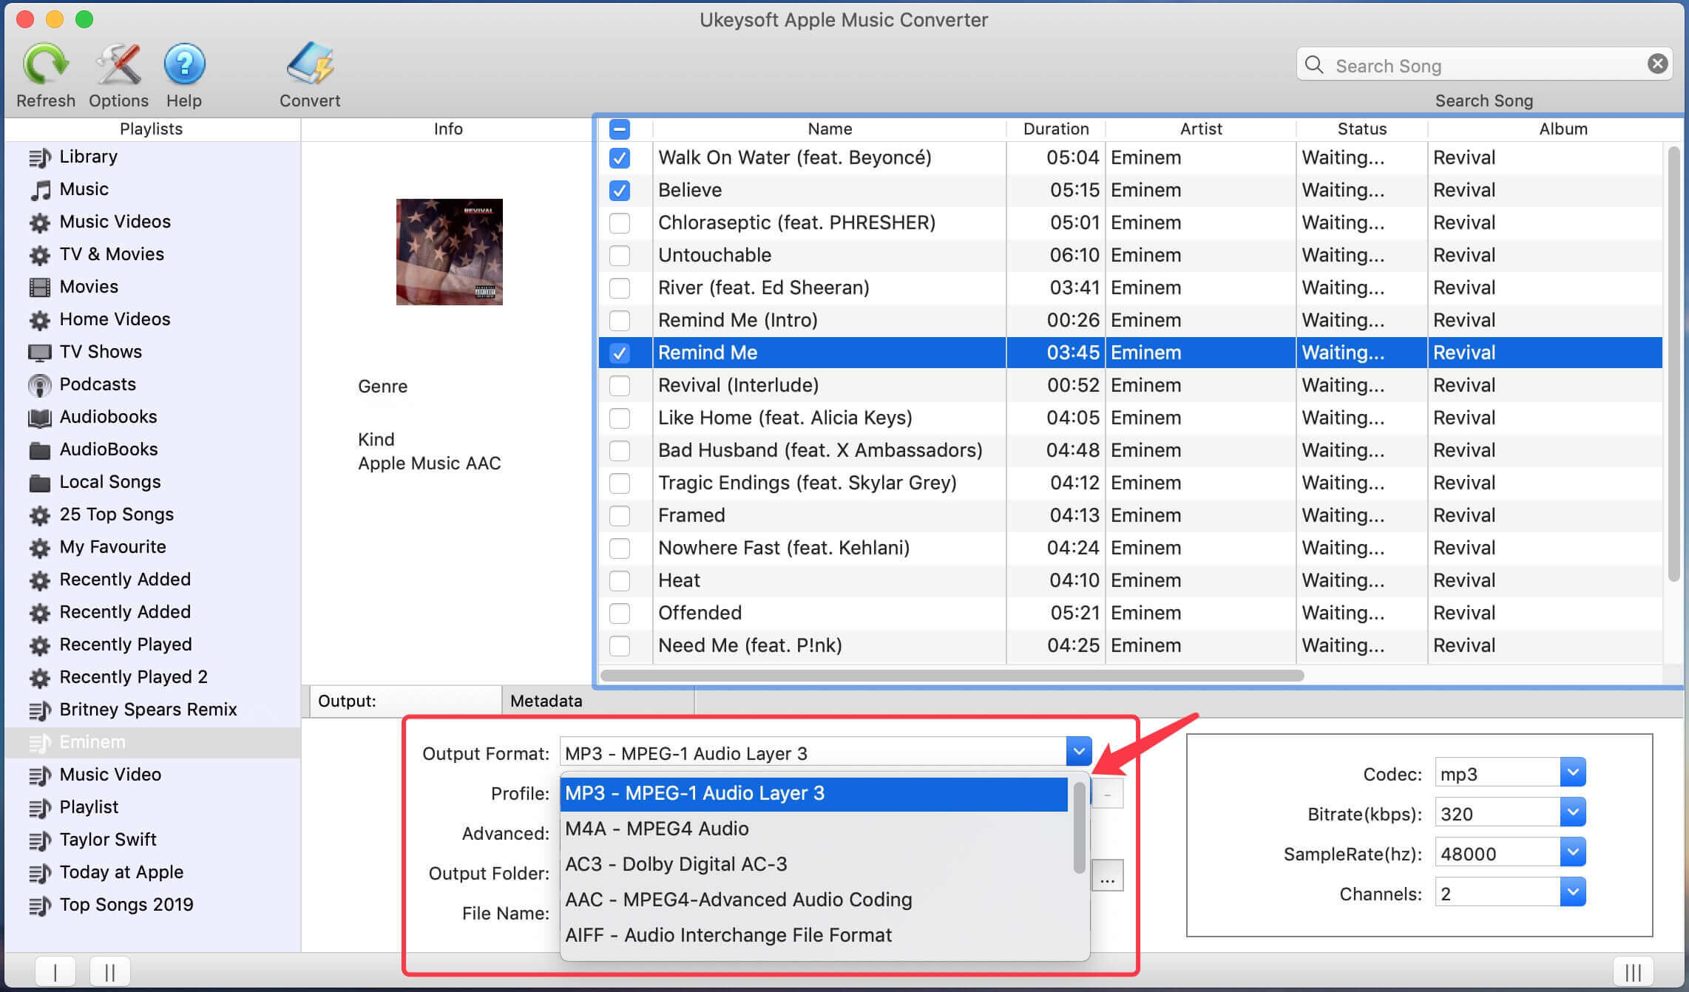Toggle checkbox for Walk On Water song
Screen dimensions: 1689x992
(x=620, y=157)
